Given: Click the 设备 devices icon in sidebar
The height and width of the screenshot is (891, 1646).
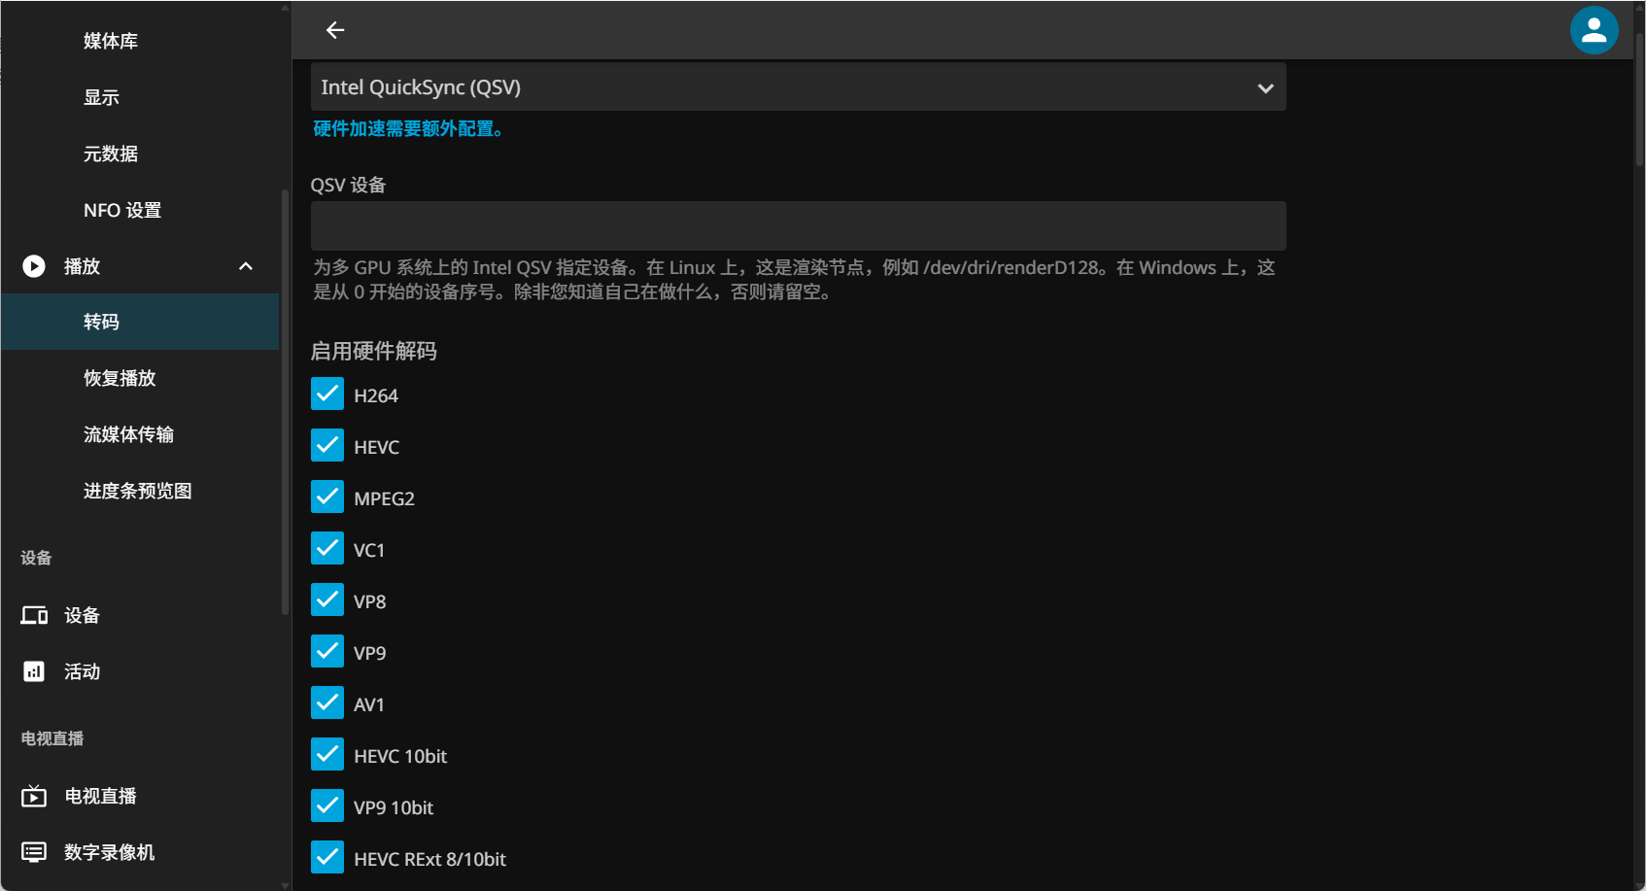Looking at the screenshot, I should 34,615.
